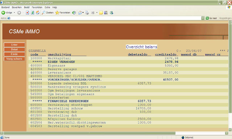
Task: Click the page icon in the address bar
Action: coord(9,18)
